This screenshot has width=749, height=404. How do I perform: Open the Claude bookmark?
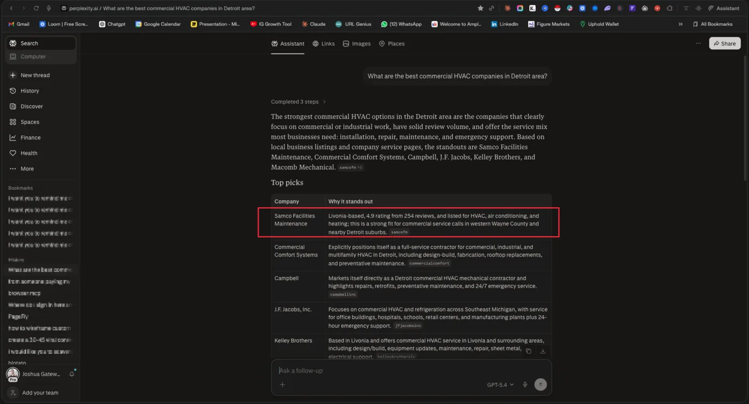[314, 24]
